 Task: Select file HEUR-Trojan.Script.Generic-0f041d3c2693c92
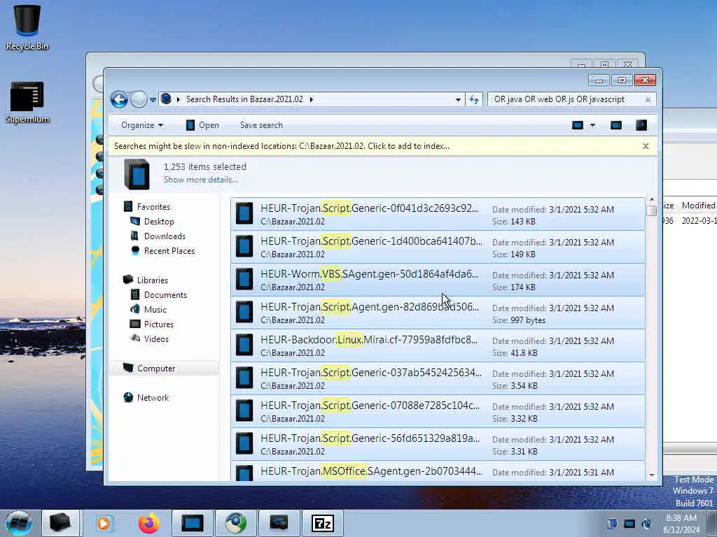pos(438,214)
